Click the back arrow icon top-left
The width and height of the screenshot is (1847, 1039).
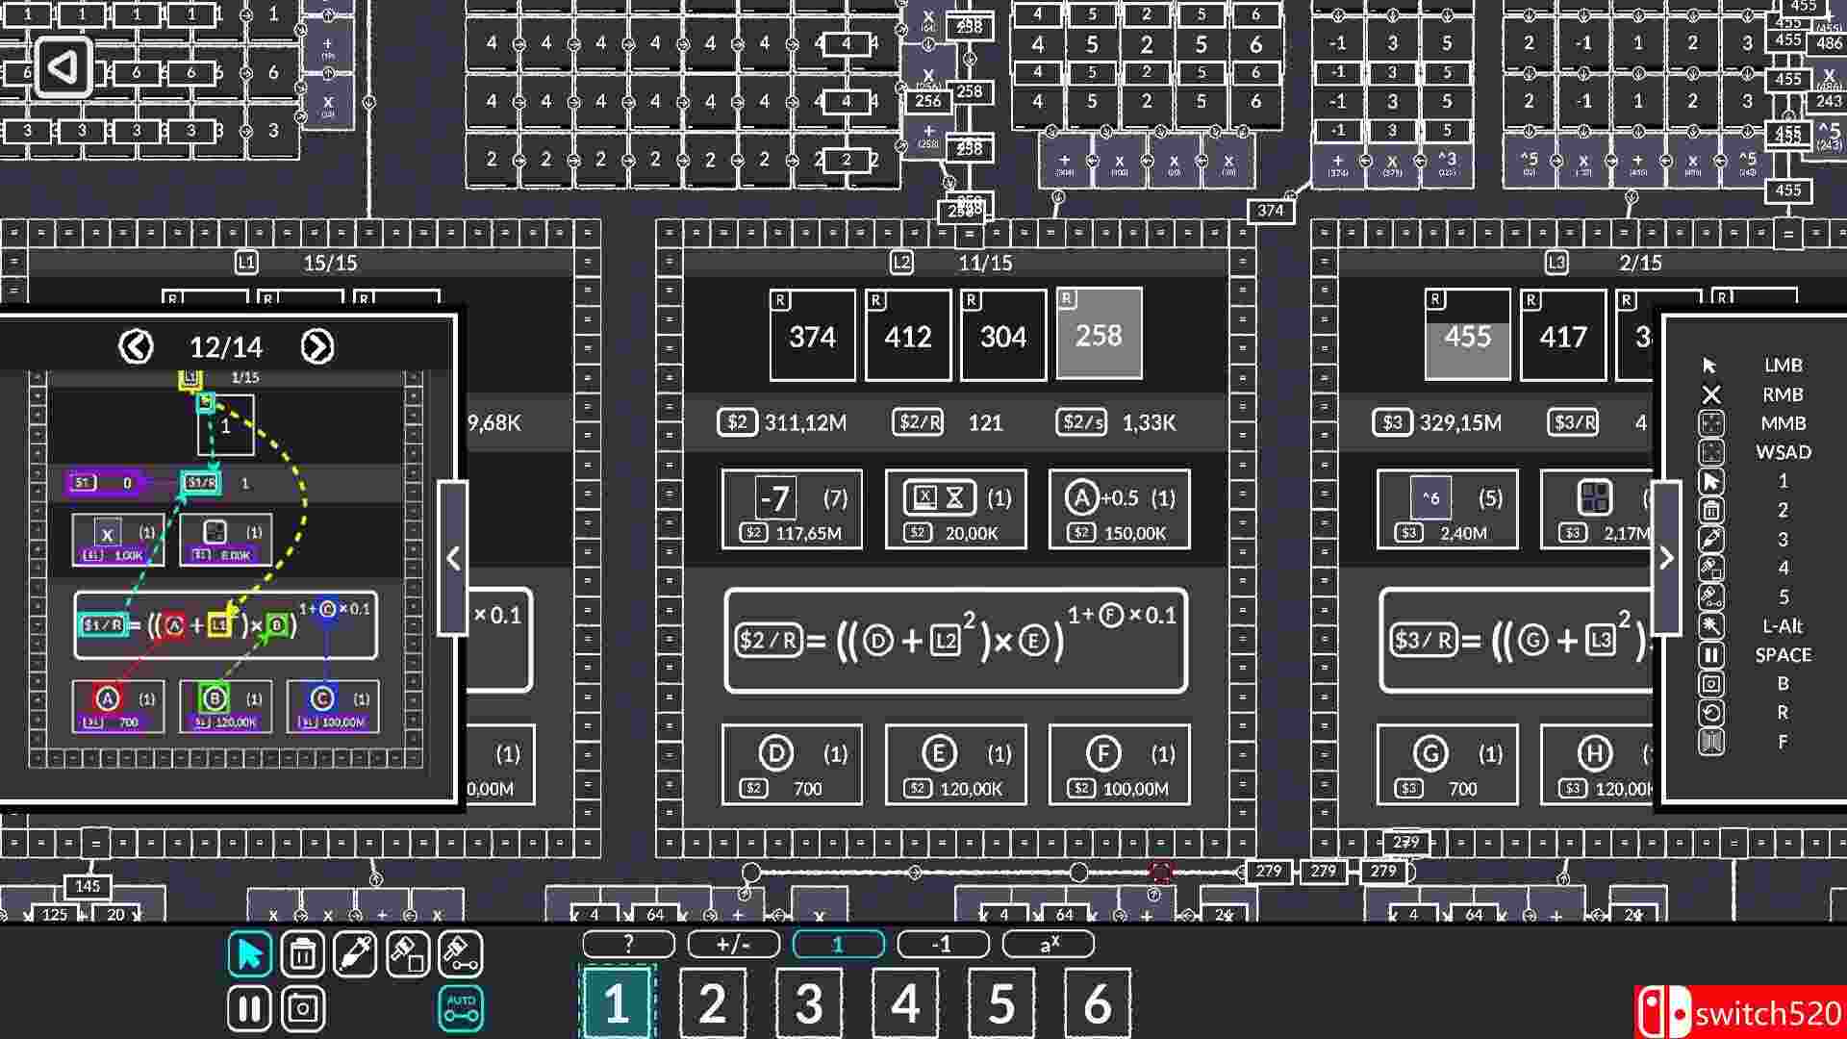[x=62, y=68]
